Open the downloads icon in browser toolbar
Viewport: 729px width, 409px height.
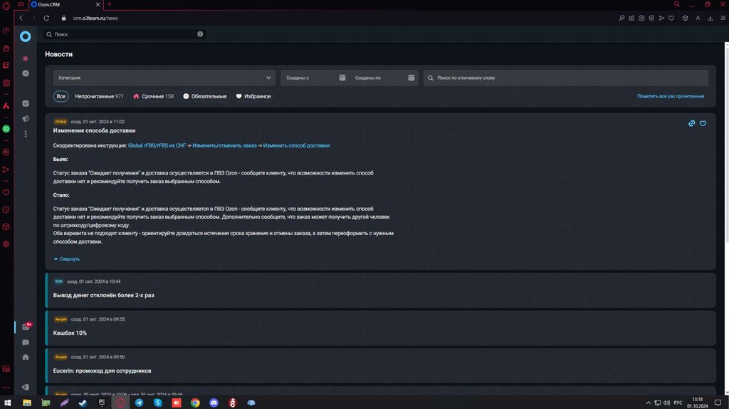tap(710, 18)
